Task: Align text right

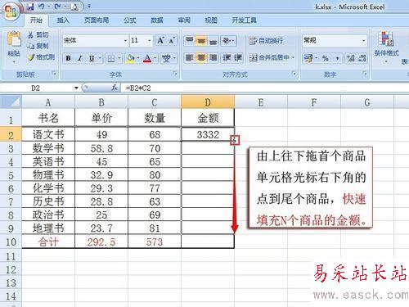Action: pos(213,57)
